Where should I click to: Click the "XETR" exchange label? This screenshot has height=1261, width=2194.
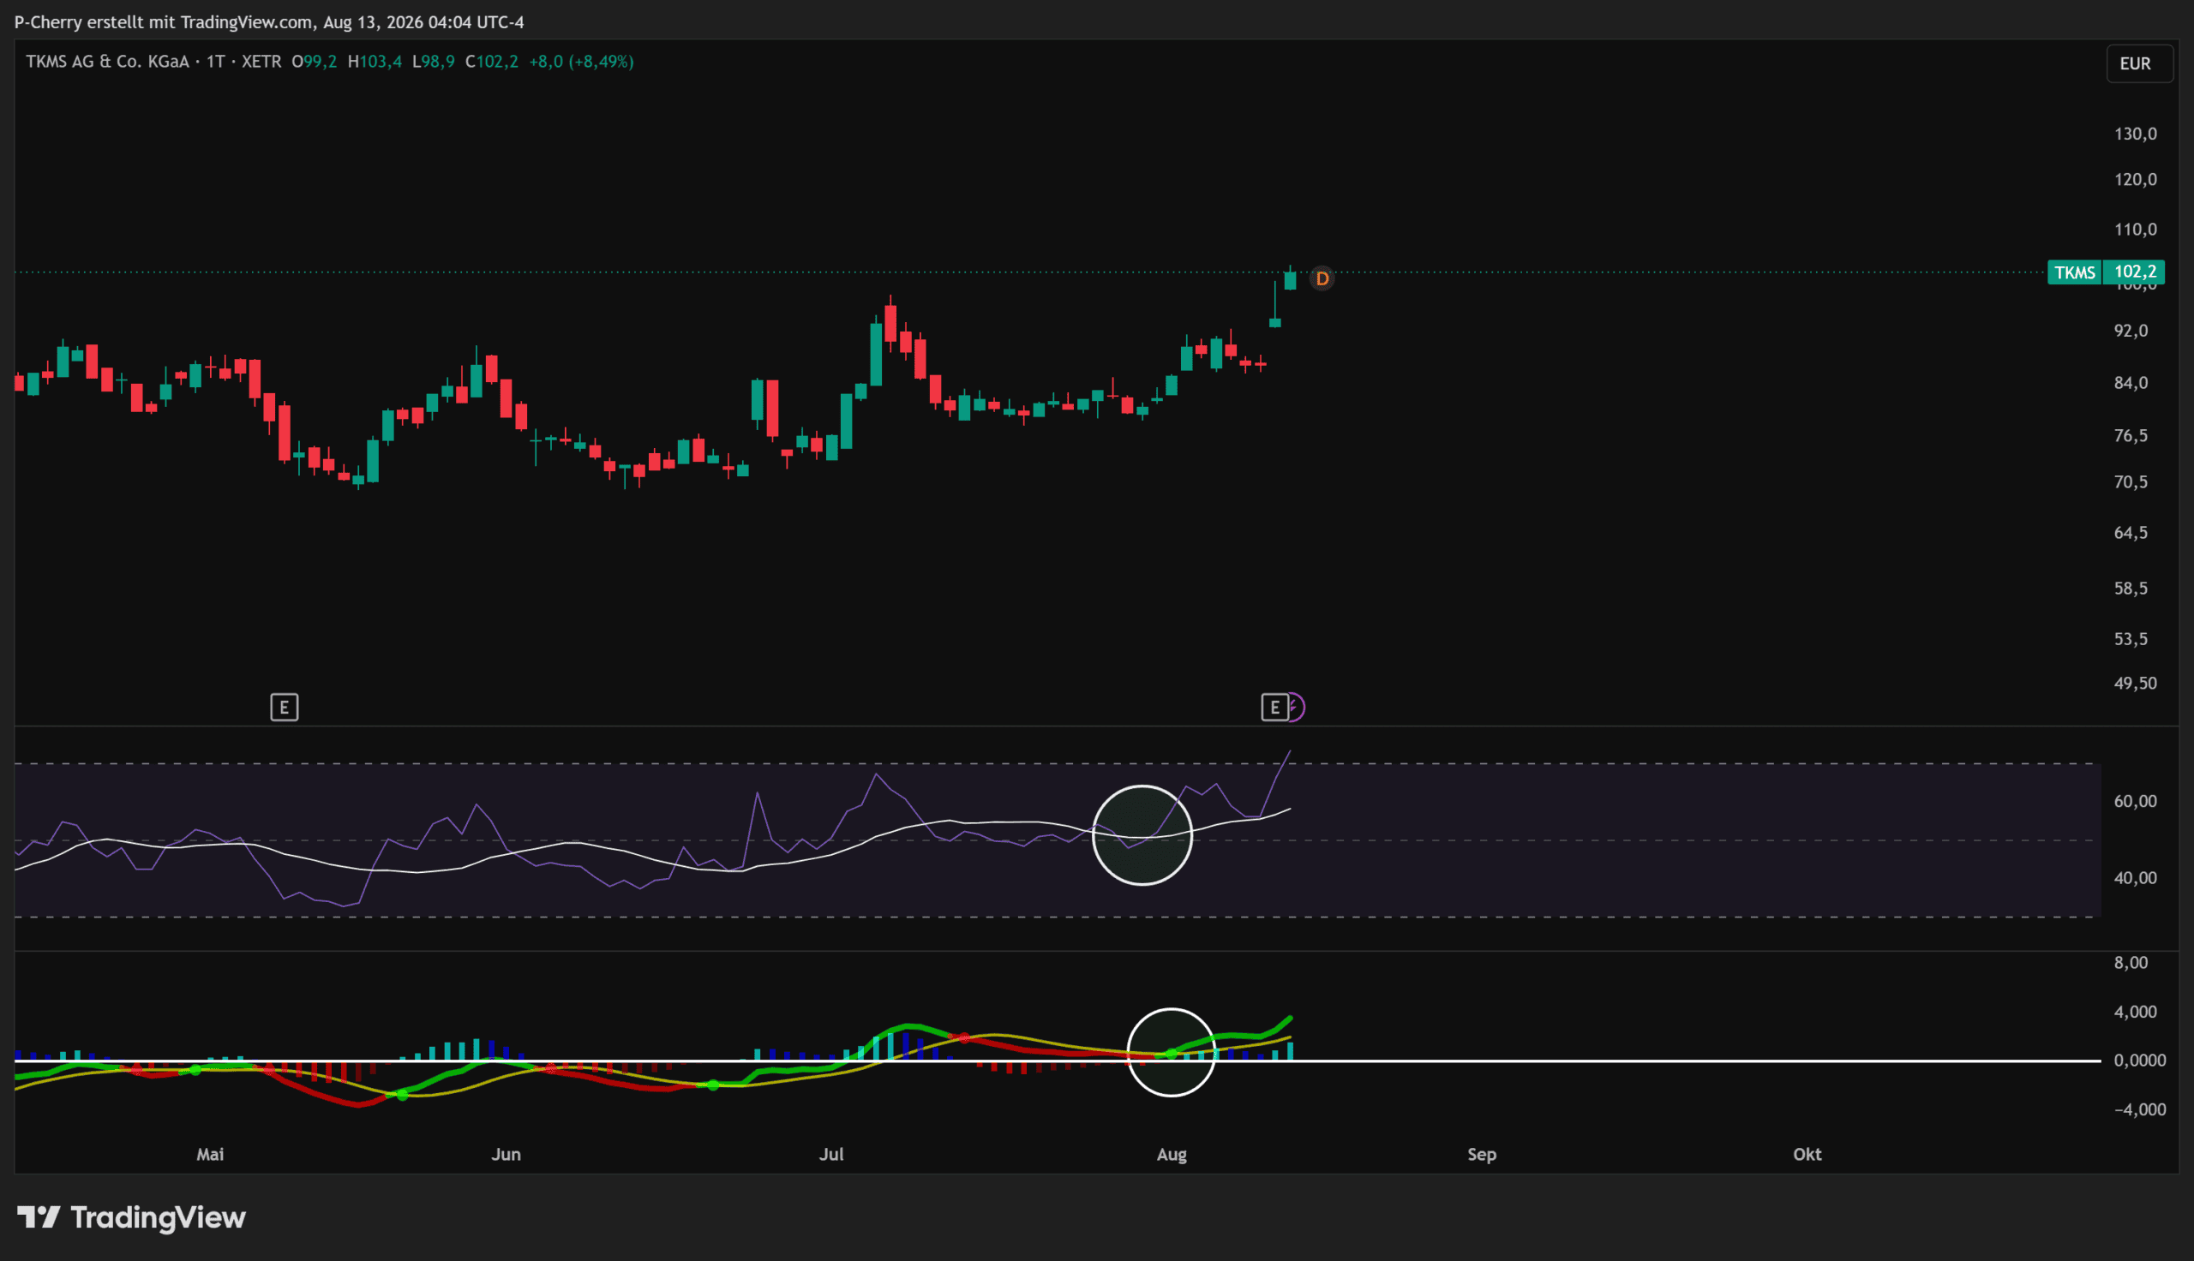pyautogui.click(x=261, y=62)
